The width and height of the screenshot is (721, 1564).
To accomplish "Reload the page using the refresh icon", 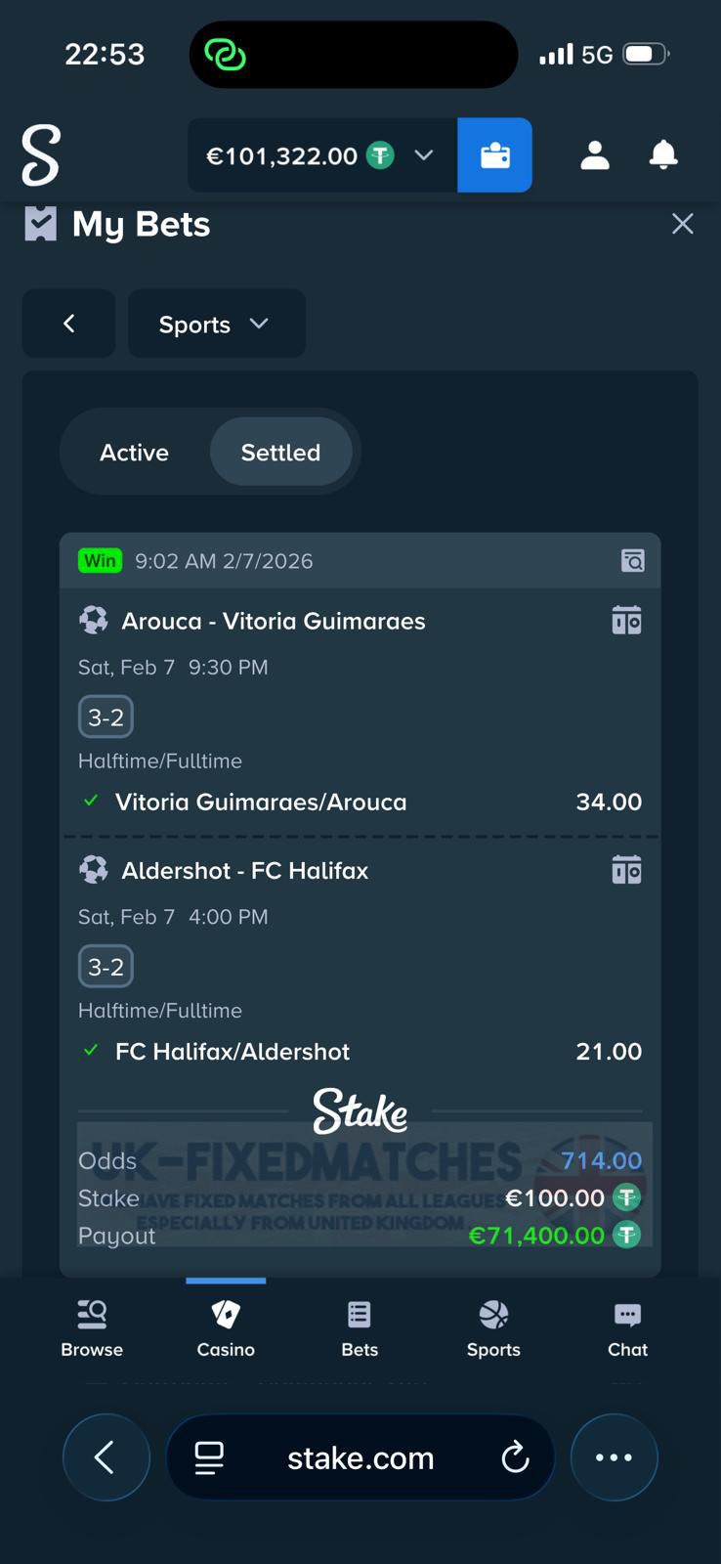I will [515, 1457].
